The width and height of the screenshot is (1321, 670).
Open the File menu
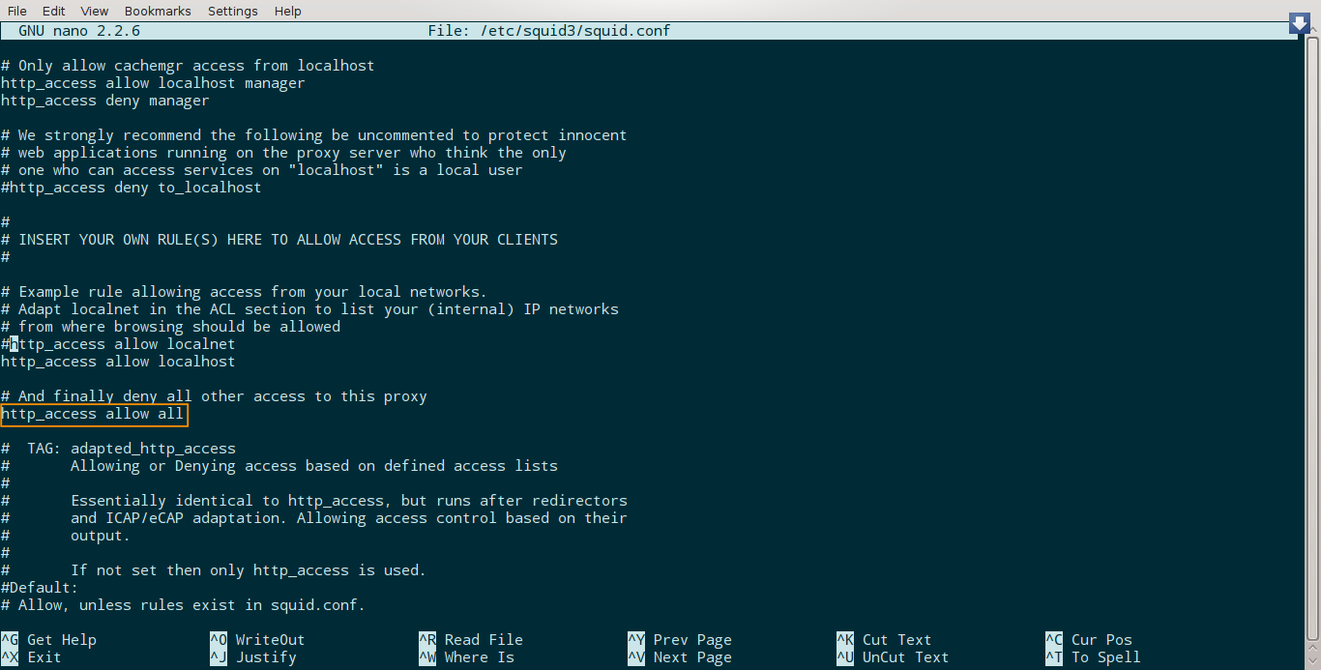(16, 11)
